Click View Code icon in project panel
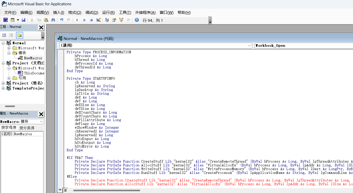The height and width of the screenshot is (193, 353). [x=4, y=35]
